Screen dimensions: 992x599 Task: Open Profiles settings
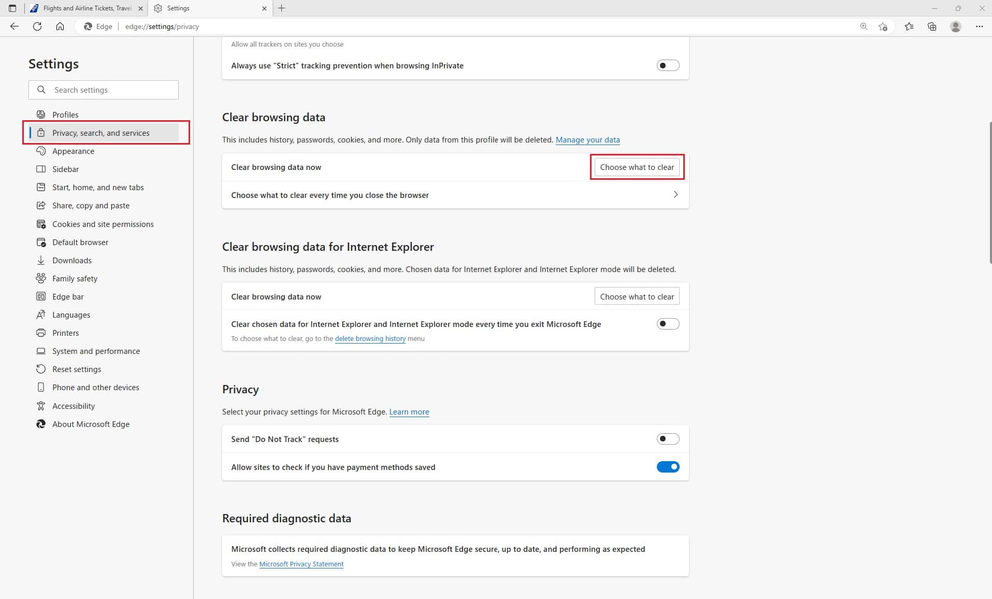coord(104,115)
